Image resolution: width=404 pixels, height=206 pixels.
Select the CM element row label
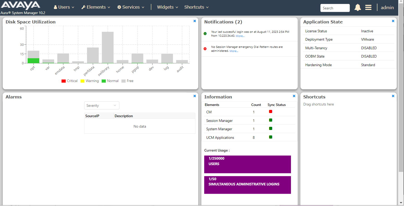coord(209,112)
